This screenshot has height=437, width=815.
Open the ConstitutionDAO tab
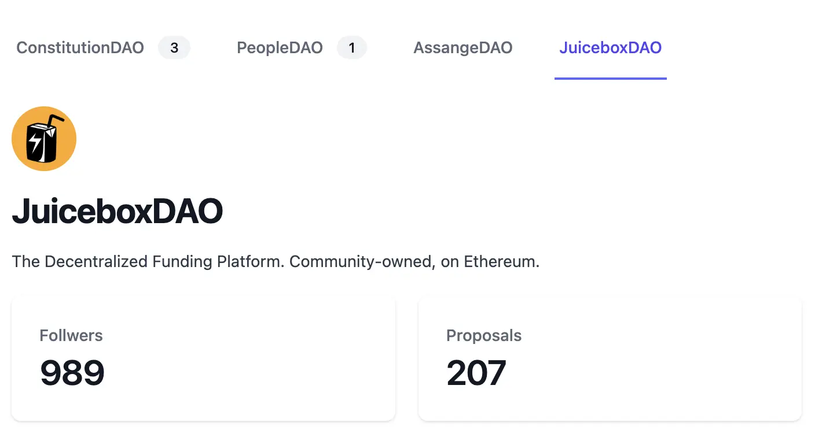pyautogui.click(x=80, y=47)
